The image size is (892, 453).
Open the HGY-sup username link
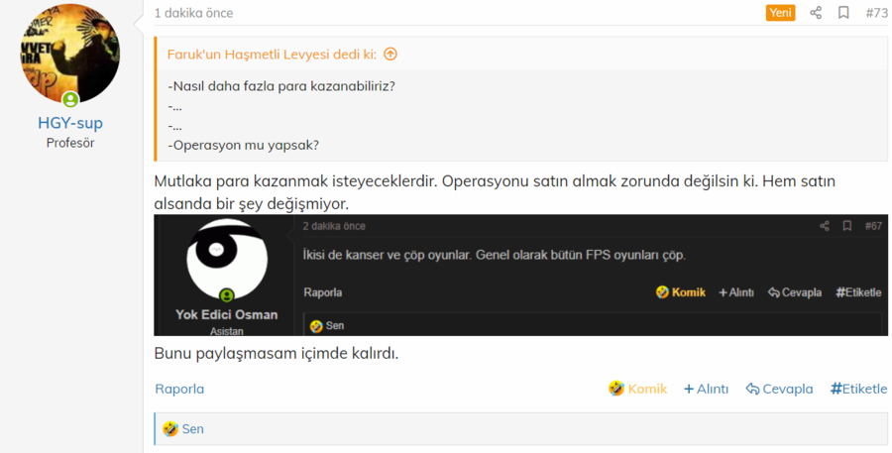pyautogui.click(x=69, y=123)
